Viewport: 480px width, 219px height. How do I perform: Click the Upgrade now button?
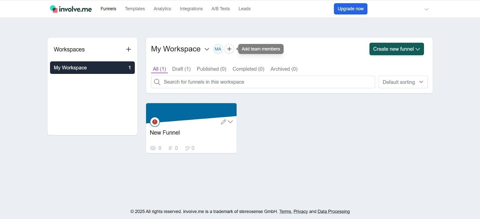click(351, 9)
